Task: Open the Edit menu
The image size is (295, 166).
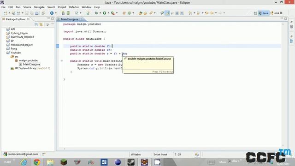Action: tap(11, 7)
